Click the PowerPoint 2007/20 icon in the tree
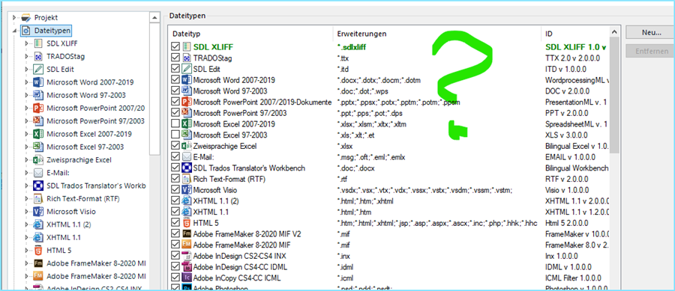The image size is (675, 291). (38, 108)
